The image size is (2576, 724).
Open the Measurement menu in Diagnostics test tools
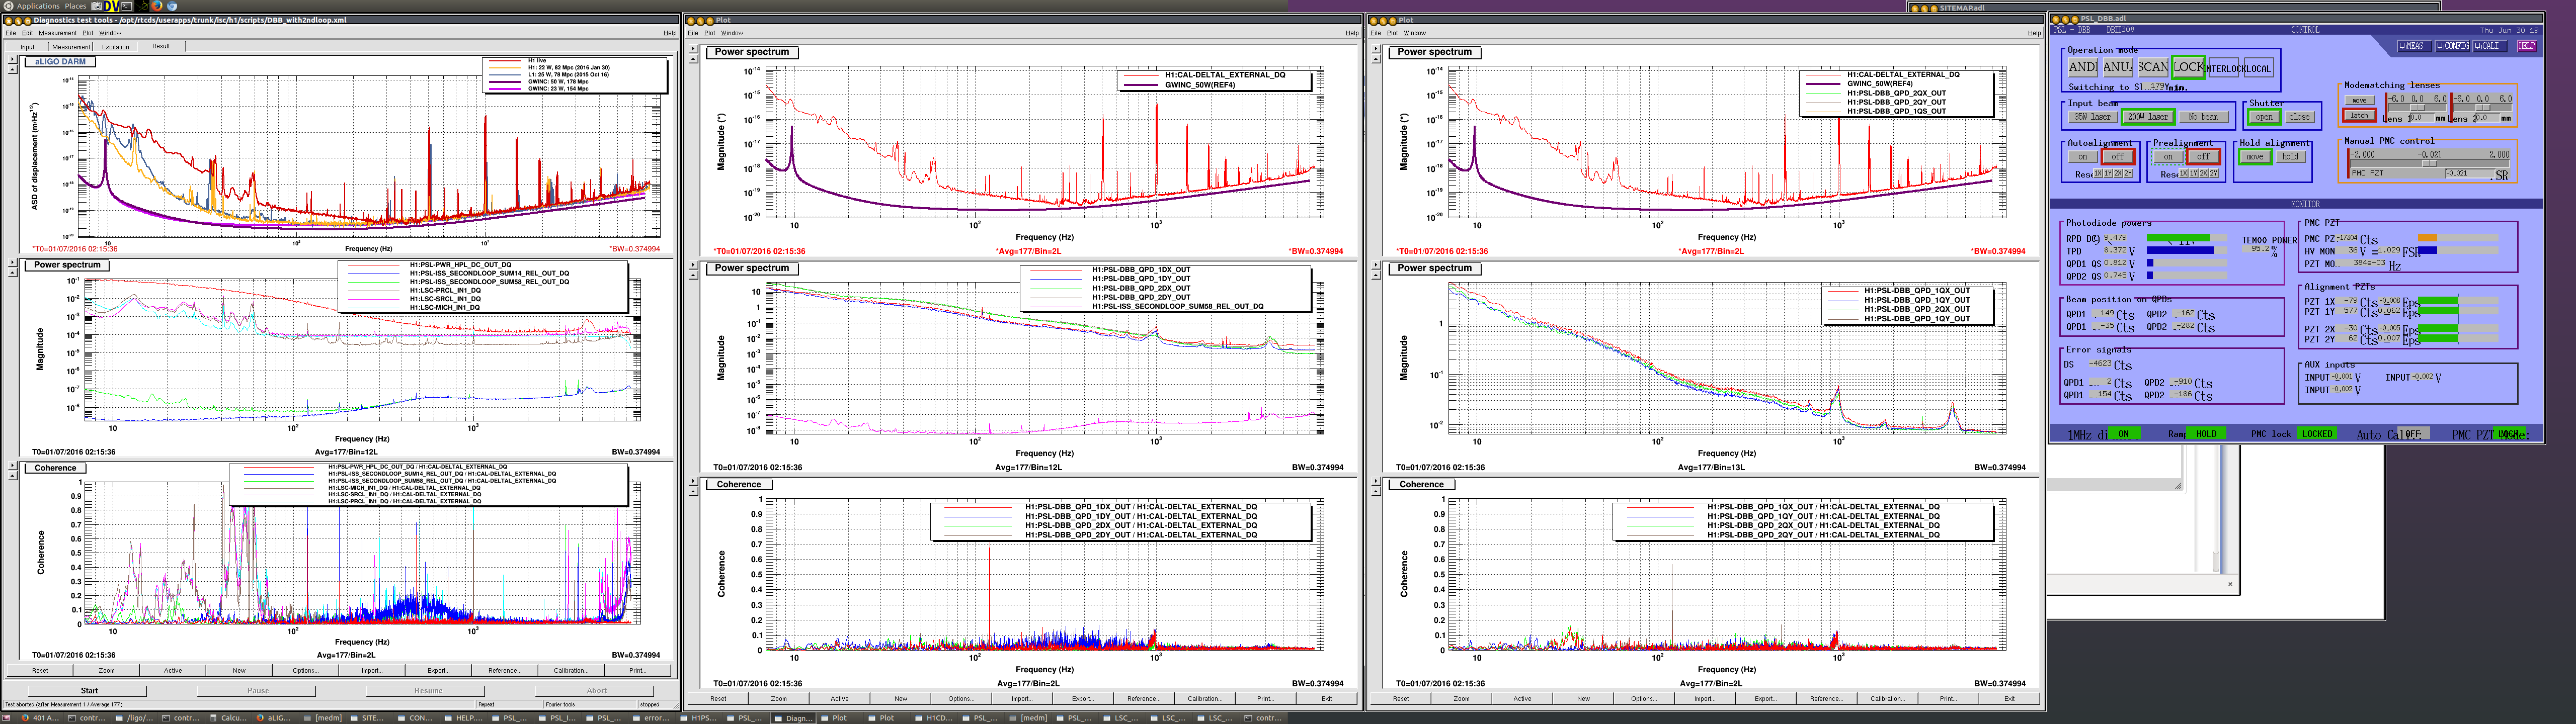click(58, 33)
